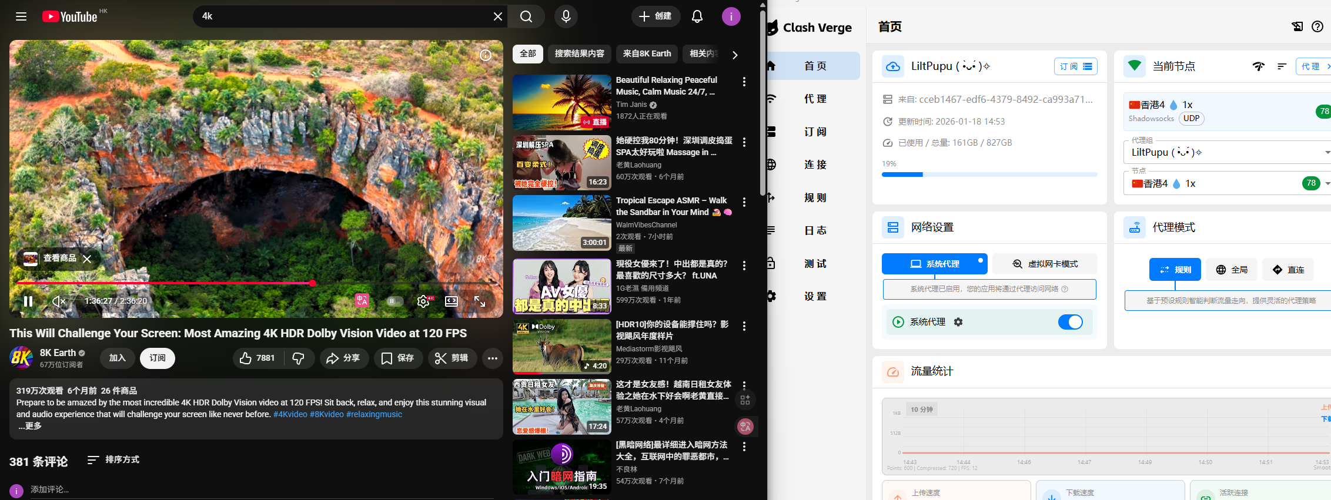Open the YouTube notifications bell
Image resolution: width=1331 pixels, height=500 pixels.
click(x=697, y=16)
